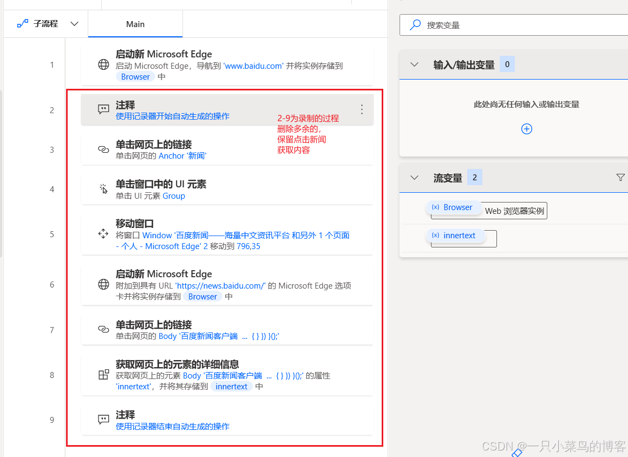The image size is (628, 457).
Task: Click the 796,35 coordinates in step 5
Action: click(248, 246)
